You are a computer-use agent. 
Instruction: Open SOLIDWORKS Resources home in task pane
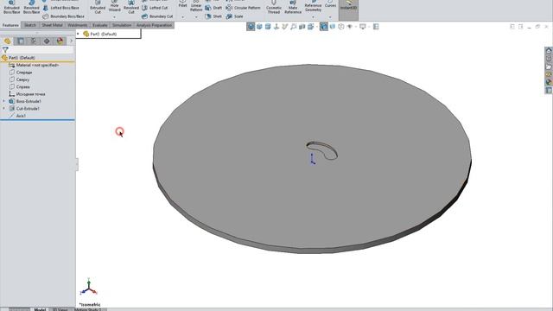point(549,50)
